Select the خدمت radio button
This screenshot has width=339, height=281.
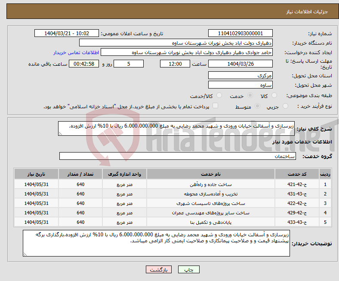pos(250,95)
